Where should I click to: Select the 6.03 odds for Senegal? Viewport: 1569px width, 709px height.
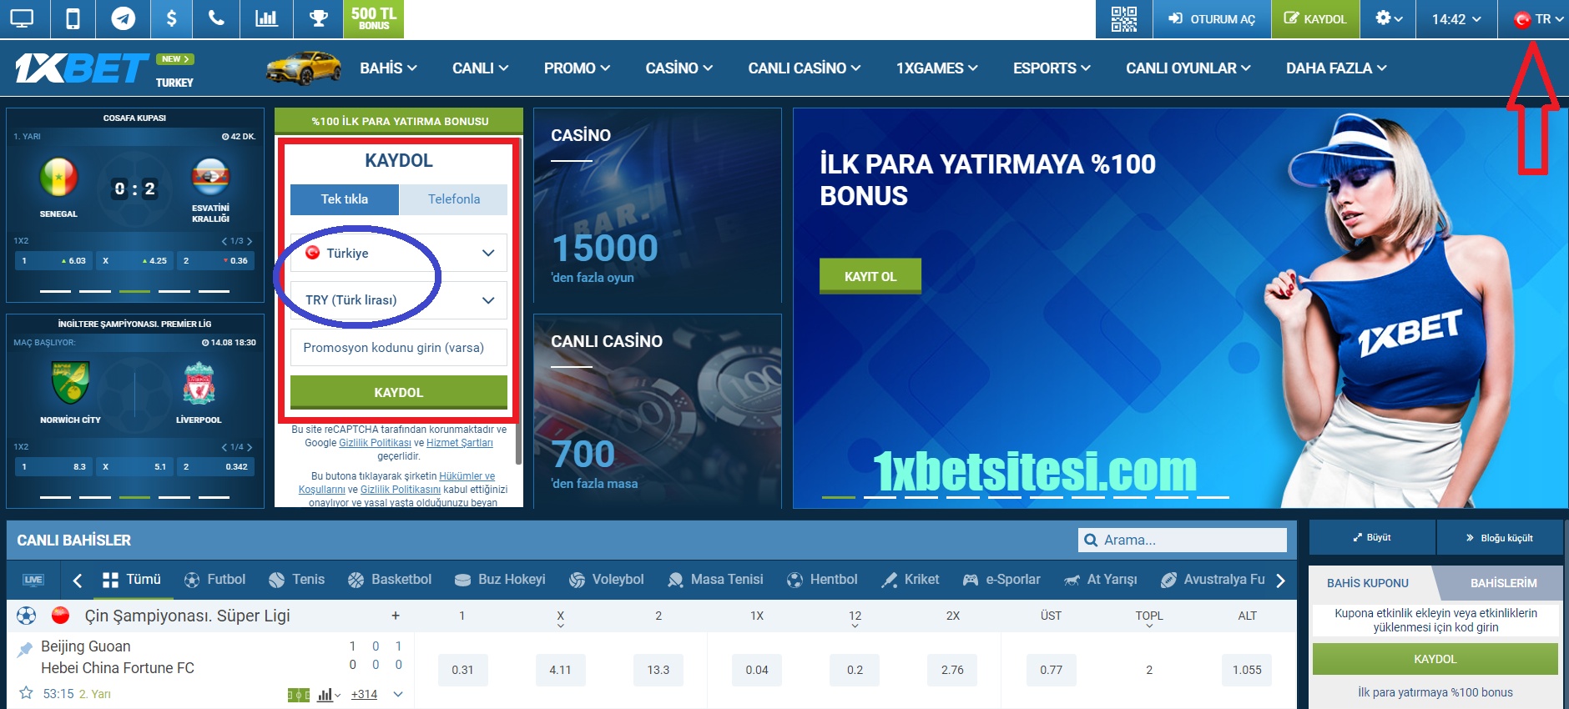pos(52,261)
